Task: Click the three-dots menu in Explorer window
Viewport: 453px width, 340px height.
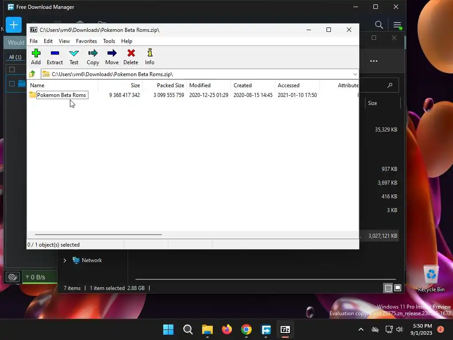Action: point(373,61)
